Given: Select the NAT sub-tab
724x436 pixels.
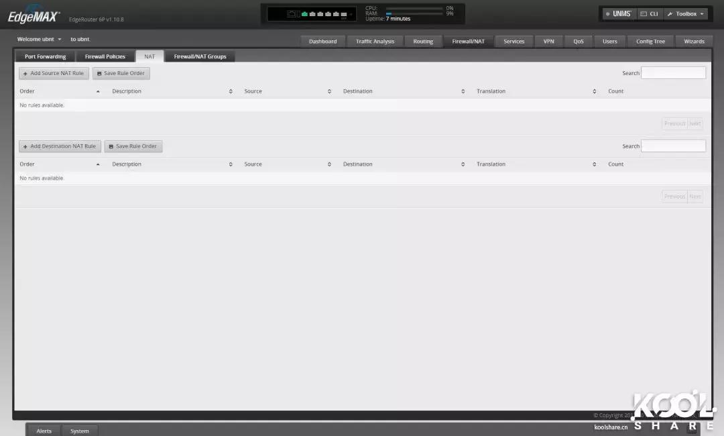Looking at the screenshot, I should (149, 56).
